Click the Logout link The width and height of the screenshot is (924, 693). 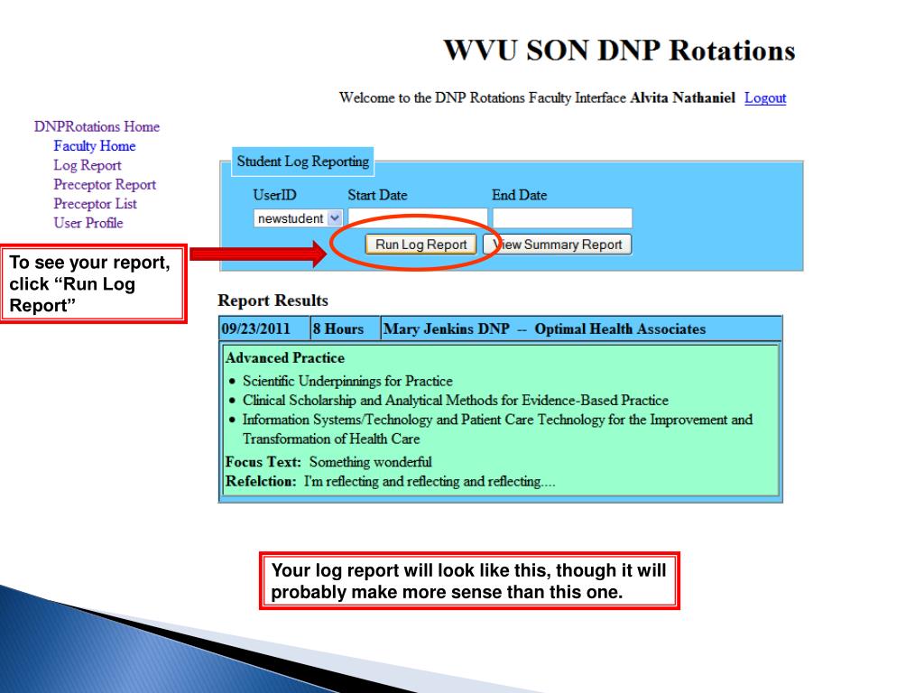tap(765, 97)
